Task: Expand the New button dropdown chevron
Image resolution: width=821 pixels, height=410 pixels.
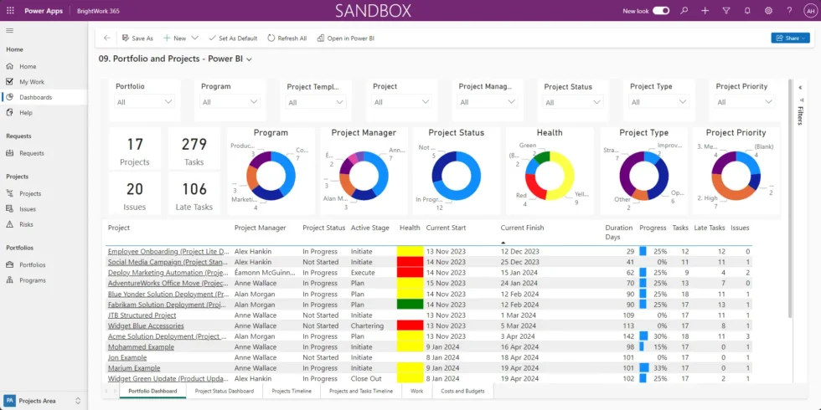Action: click(x=194, y=38)
